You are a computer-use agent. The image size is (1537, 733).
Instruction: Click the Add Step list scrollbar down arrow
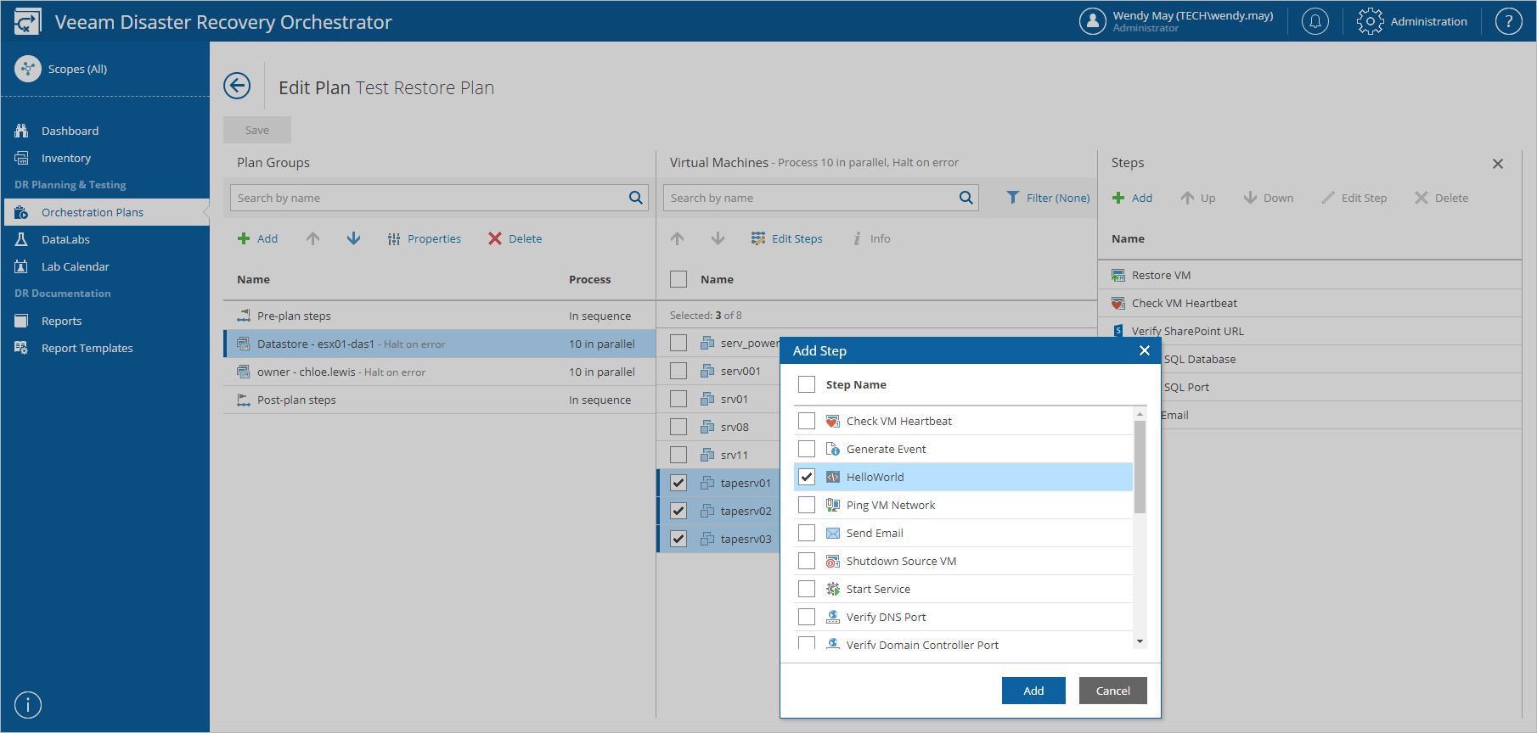[x=1140, y=642]
